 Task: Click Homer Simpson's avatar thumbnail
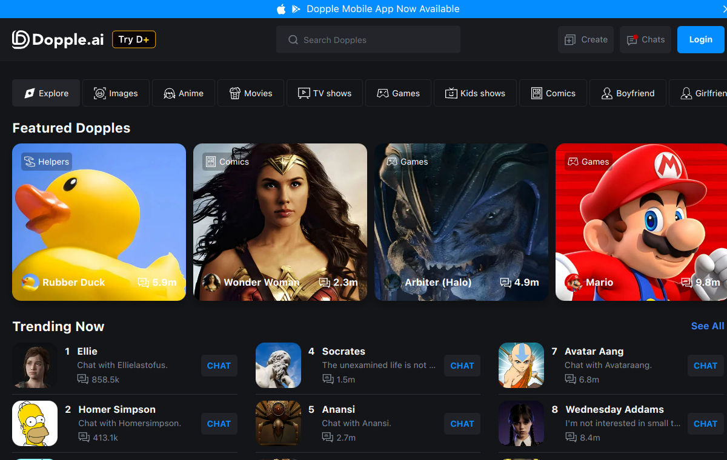35,424
